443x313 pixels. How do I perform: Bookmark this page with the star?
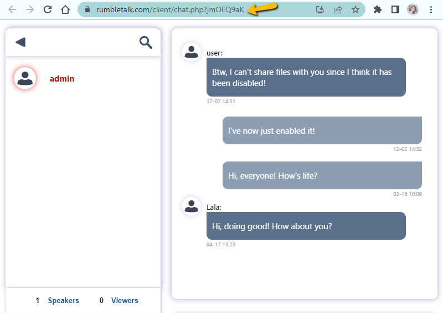click(x=355, y=9)
